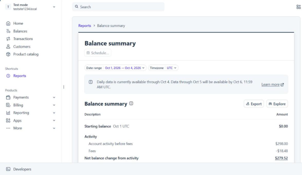Click the sidebar collapse handle
The image size is (302, 175).
(x=64, y=87)
